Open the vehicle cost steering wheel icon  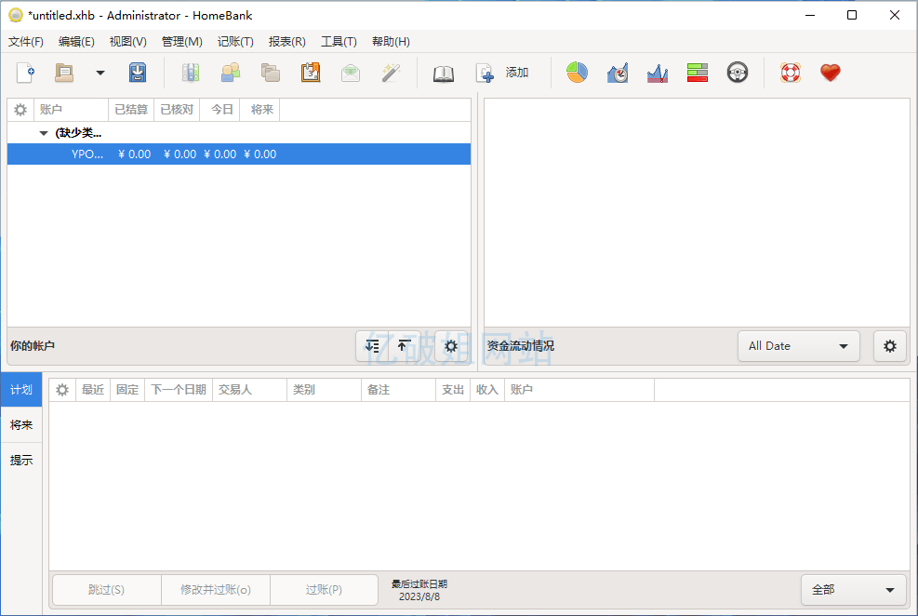click(x=738, y=73)
